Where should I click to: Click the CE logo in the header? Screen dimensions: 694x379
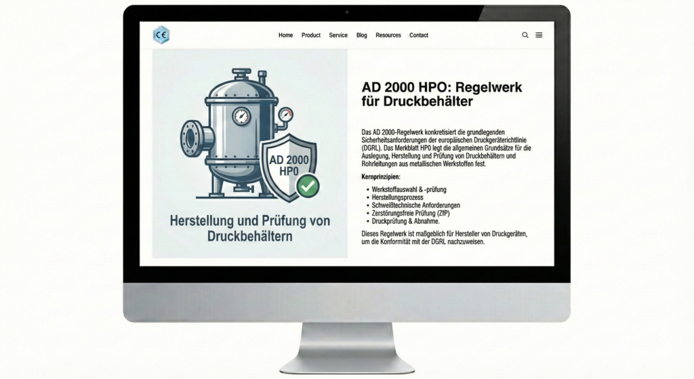click(x=161, y=35)
